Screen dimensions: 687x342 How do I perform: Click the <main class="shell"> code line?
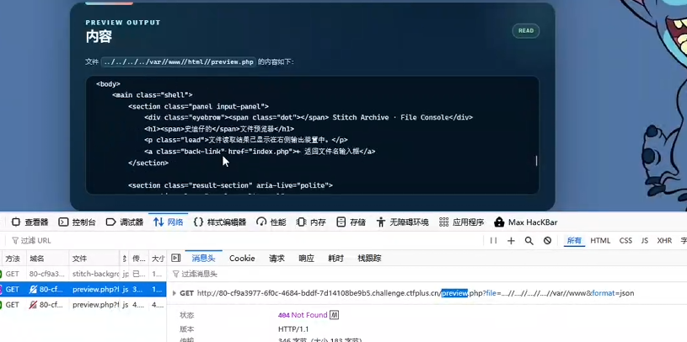tap(152, 94)
